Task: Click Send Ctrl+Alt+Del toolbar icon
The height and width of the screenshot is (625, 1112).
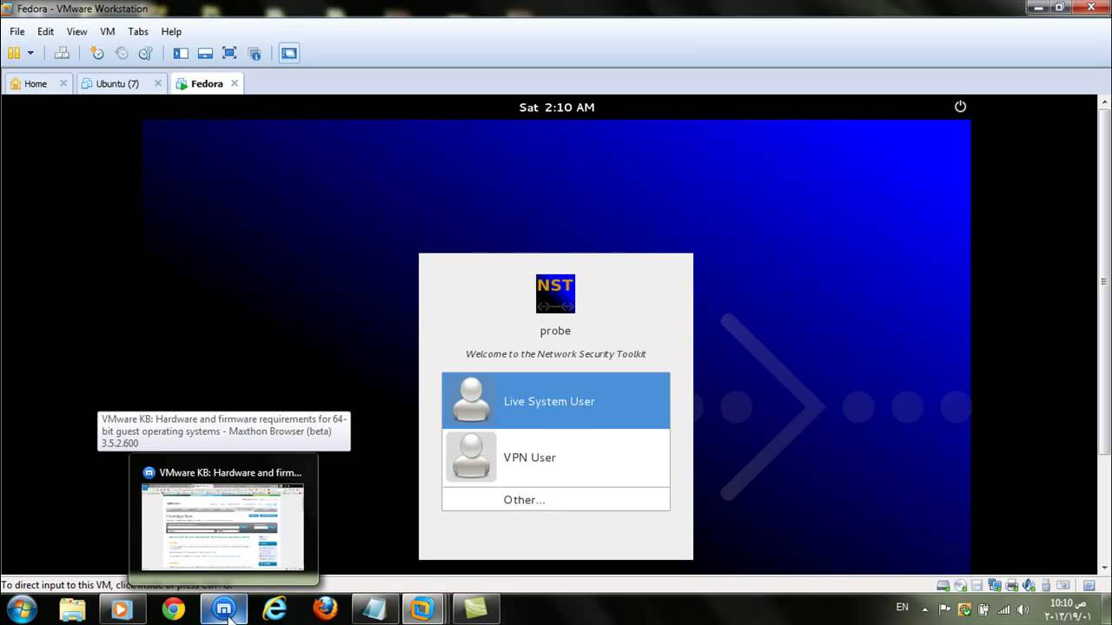Action: click(x=62, y=53)
